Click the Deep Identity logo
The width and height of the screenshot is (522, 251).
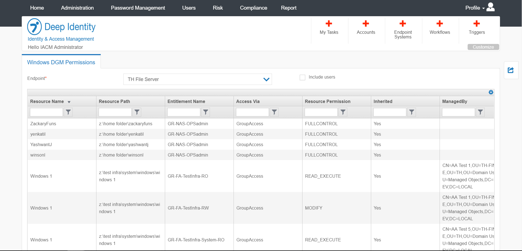[61, 27]
